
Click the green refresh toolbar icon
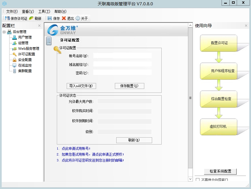[x=31, y=18]
